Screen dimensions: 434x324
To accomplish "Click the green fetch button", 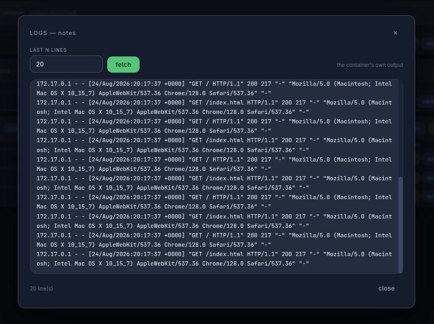I will pos(123,64).
